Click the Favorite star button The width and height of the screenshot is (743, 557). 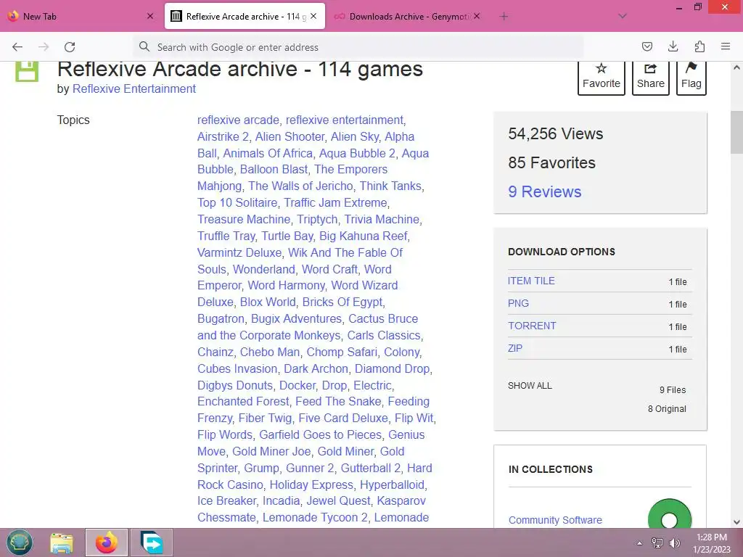602,77
